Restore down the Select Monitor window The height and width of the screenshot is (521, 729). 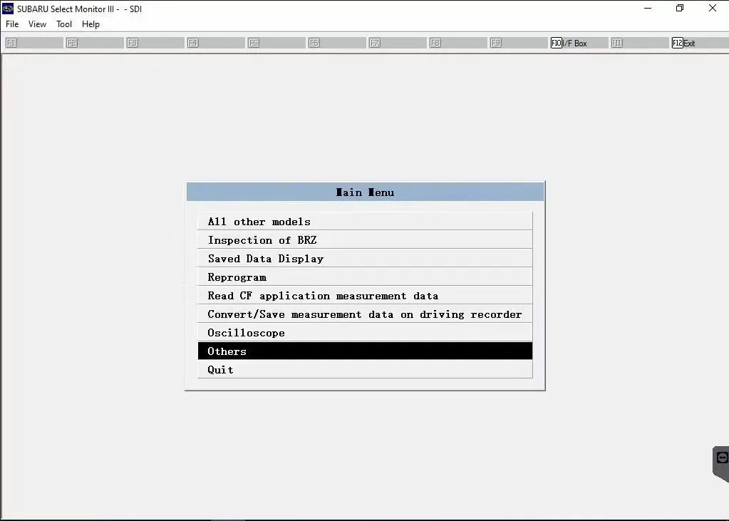(x=680, y=9)
